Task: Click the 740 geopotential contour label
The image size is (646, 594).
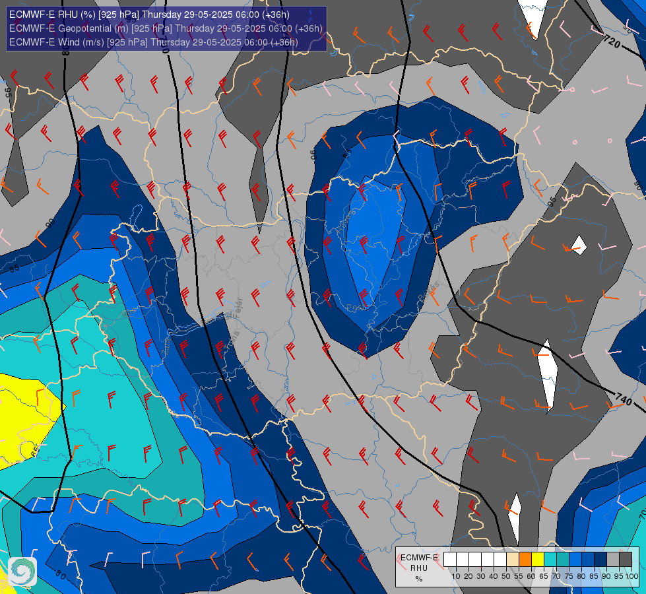Action: pos(624,399)
